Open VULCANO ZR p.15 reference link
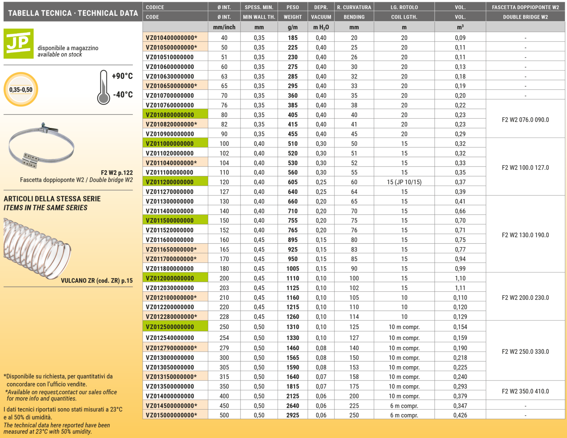567x438 pixels. click(97, 280)
